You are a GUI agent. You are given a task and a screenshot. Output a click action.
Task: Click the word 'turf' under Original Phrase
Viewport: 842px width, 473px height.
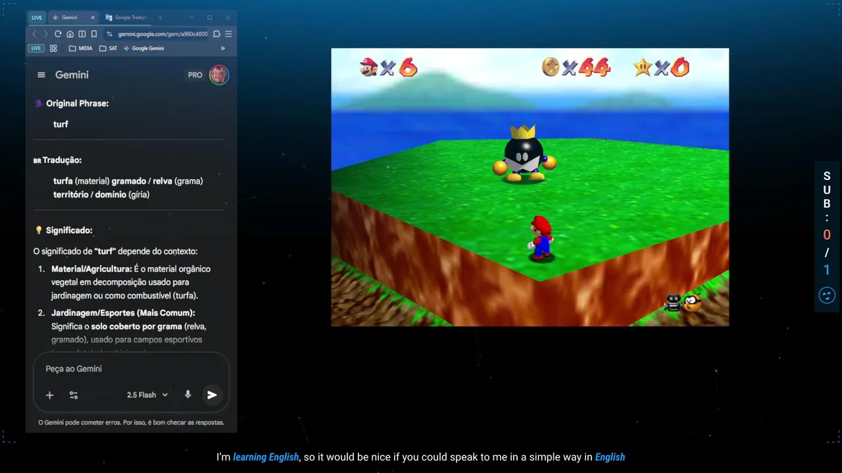[x=61, y=124]
